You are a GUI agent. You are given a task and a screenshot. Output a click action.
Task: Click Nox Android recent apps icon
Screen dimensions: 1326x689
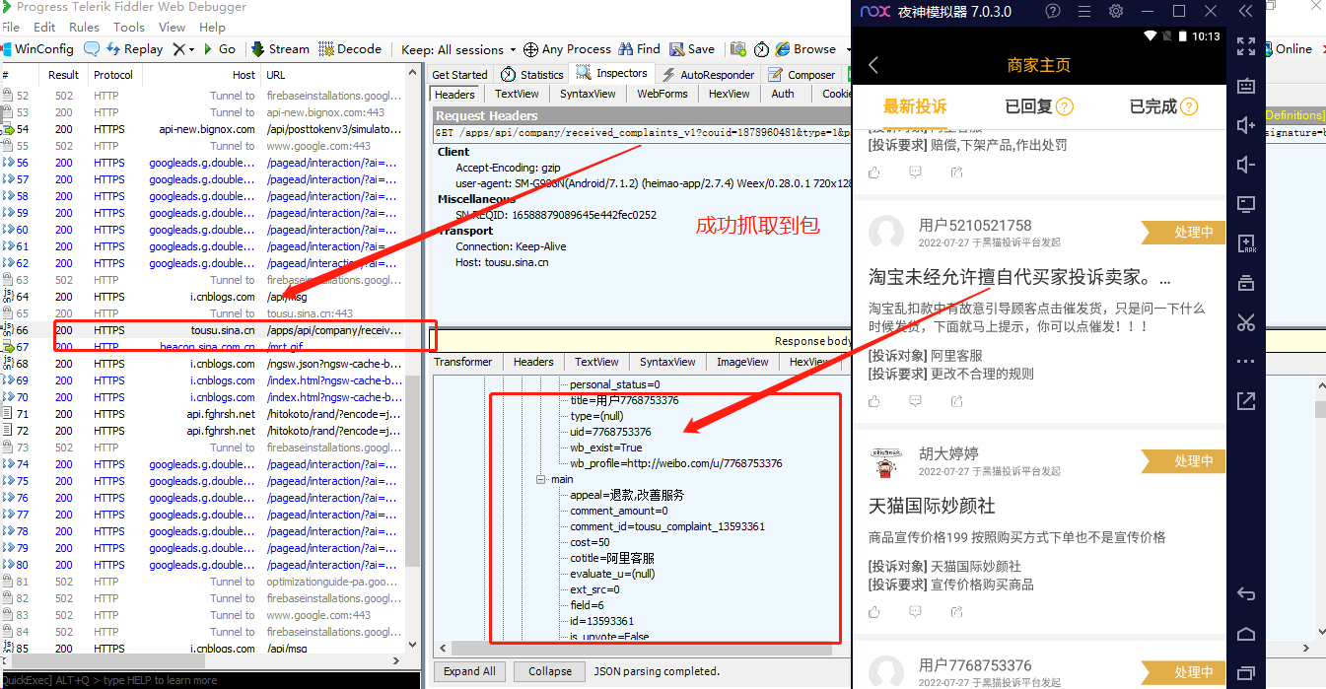[1246, 673]
